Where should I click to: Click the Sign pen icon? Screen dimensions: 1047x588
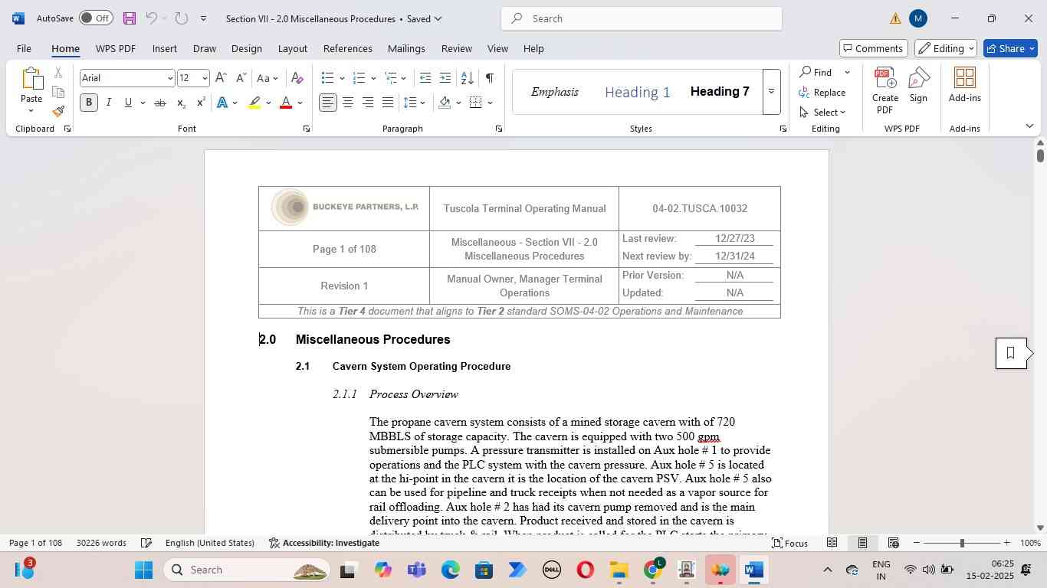click(x=918, y=85)
